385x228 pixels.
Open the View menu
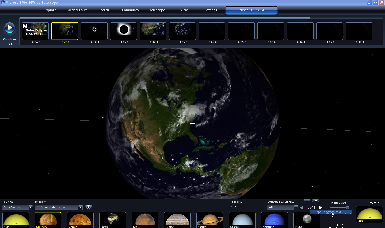pyautogui.click(x=184, y=10)
